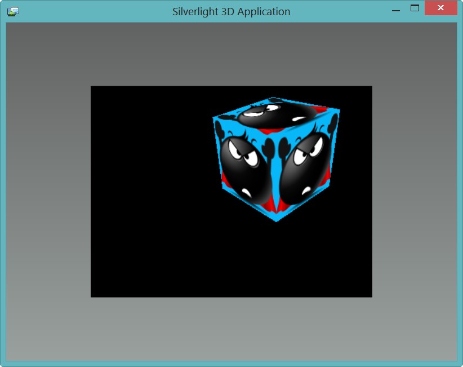463x367 pixels.
Task: Click the rotating 3D textured cube
Action: (x=277, y=159)
